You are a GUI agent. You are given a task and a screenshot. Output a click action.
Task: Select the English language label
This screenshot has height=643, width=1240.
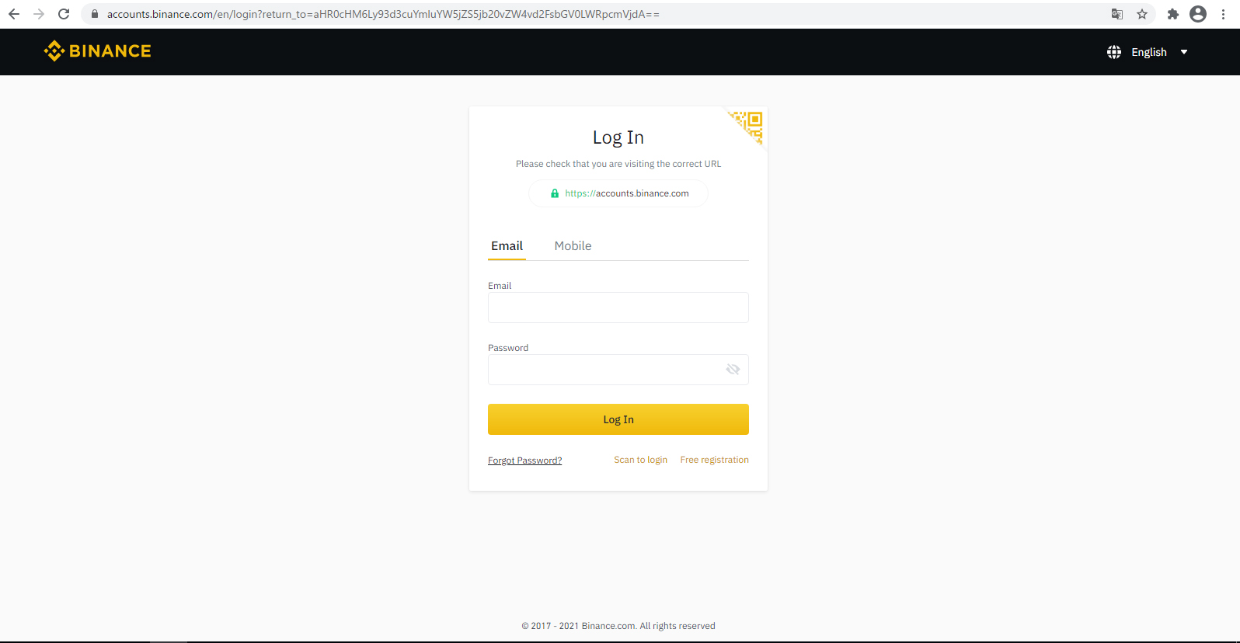(1149, 52)
